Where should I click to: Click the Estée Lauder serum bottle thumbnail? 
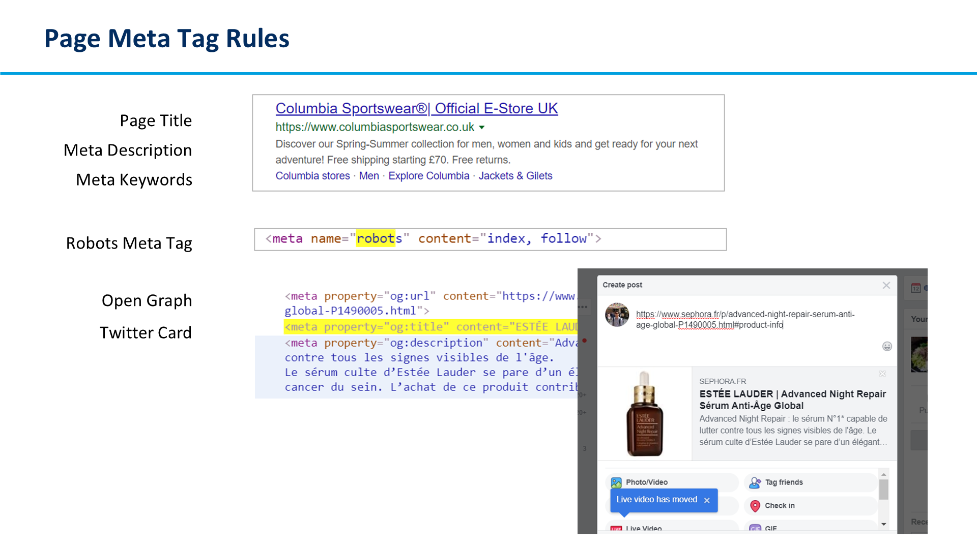(x=644, y=413)
